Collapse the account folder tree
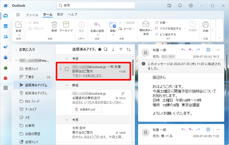Screen dimensions: 229x145 pos(16,60)
